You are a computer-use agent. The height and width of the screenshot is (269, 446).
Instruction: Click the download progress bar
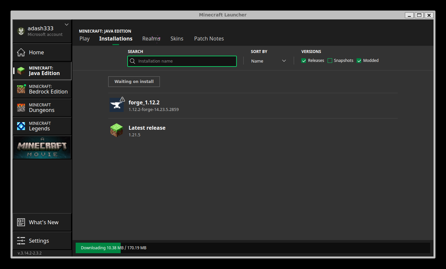pyautogui.click(x=253, y=248)
